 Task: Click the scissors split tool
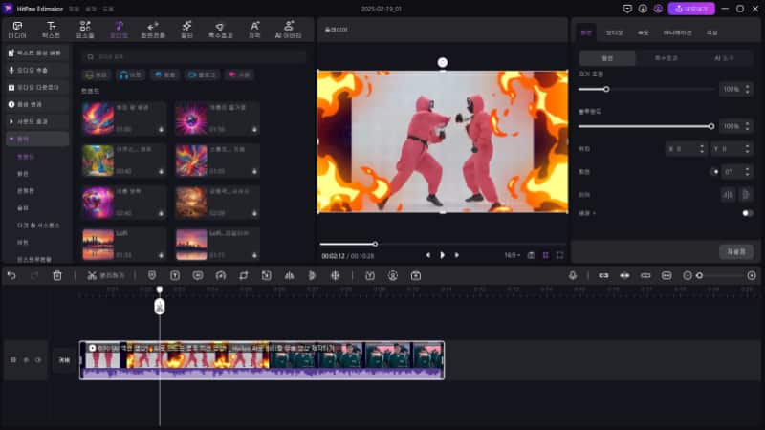click(92, 275)
